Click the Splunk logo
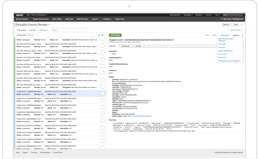 click(20, 15)
